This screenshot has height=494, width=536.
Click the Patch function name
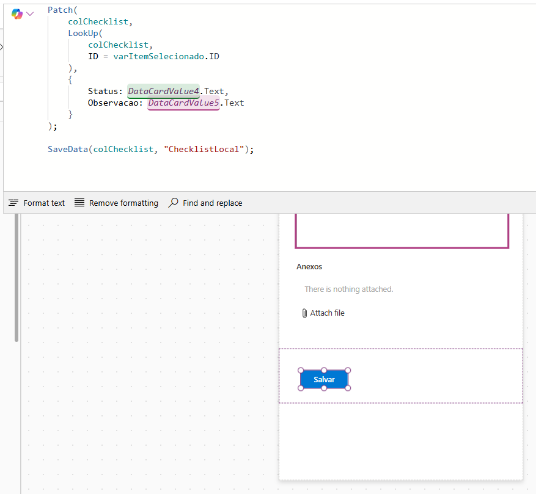pyautogui.click(x=60, y=10)
